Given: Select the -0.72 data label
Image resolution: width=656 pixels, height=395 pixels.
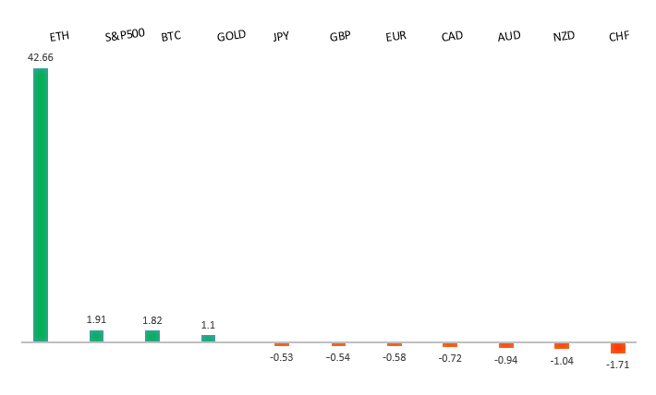Looking at the screenshot, I should click(x=450, y=357).
